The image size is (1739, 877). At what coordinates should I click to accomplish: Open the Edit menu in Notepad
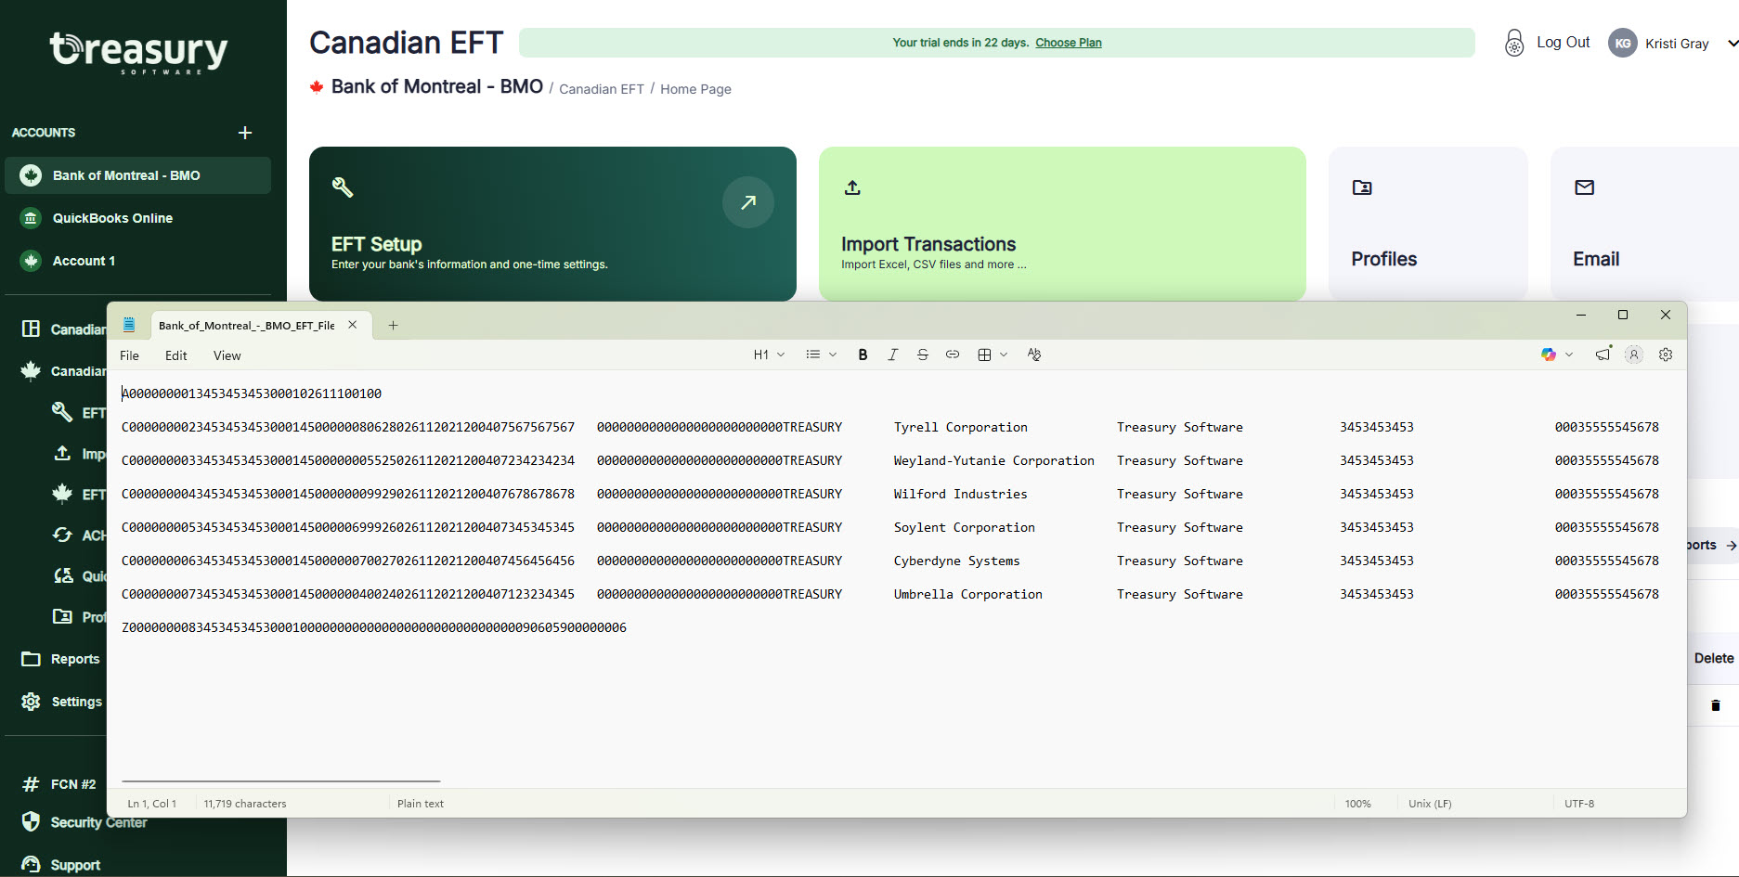point(176,355)
